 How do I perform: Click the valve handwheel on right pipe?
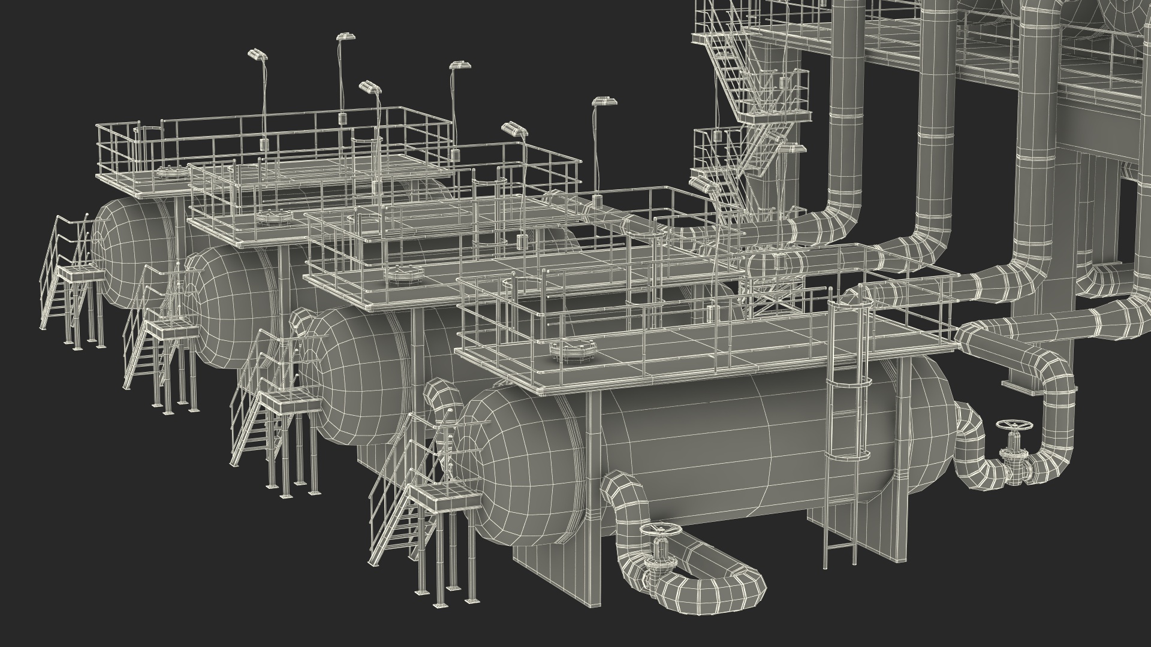tap(1013, 426)
